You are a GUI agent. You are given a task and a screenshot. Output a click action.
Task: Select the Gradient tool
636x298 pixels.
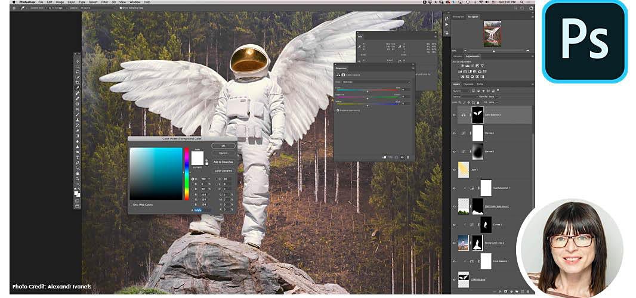[77, 136]
